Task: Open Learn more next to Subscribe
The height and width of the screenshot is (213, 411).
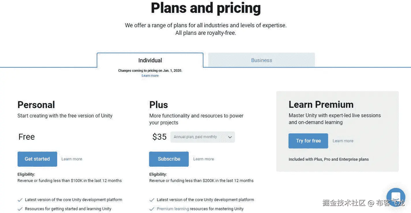Action: coord(203,159)
